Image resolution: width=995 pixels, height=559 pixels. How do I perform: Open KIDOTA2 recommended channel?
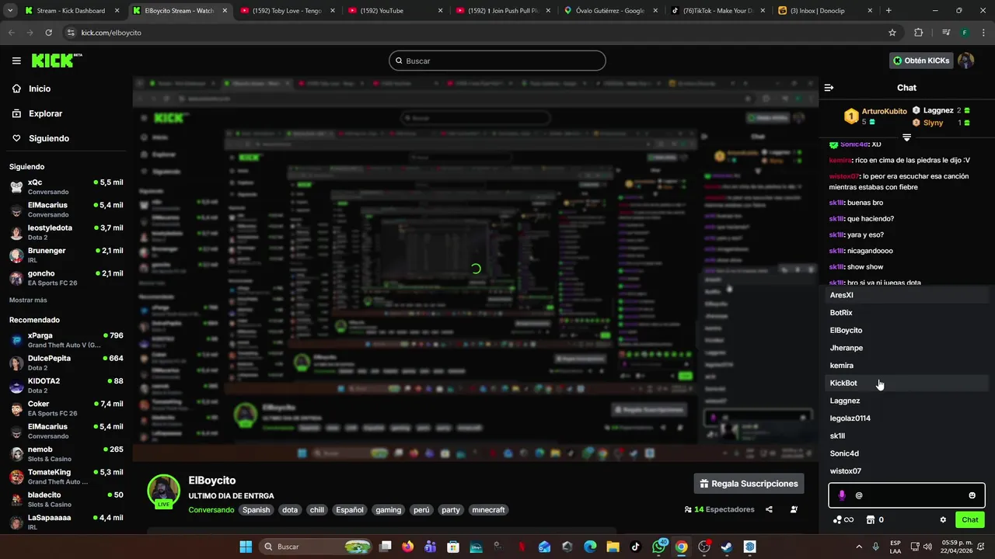coord(66,385)
